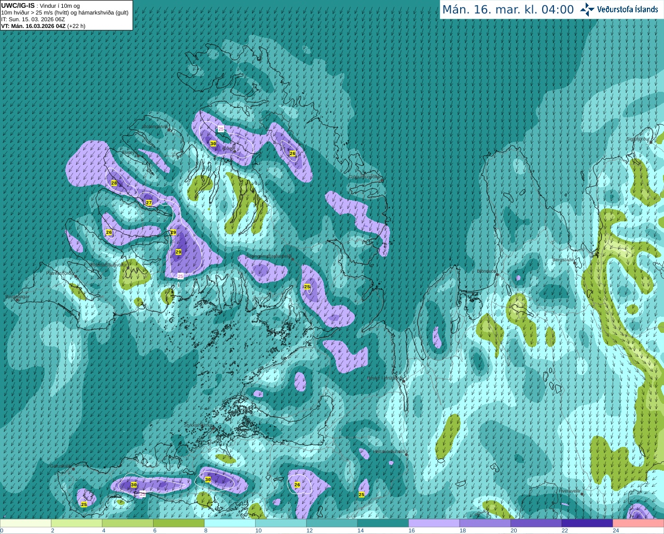Screen dimensions: 664x534
Task: Click the Bíldudalsflugvöllur label
Action: click(x=108, y=265)
